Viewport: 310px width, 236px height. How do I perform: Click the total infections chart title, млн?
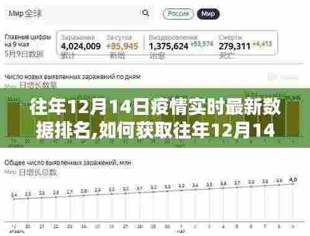68,163
